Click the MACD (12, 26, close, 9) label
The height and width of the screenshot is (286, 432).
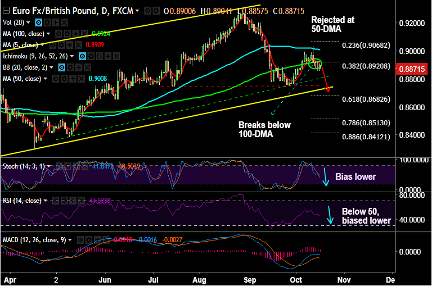pyautogui.click(x=34, y=240)
